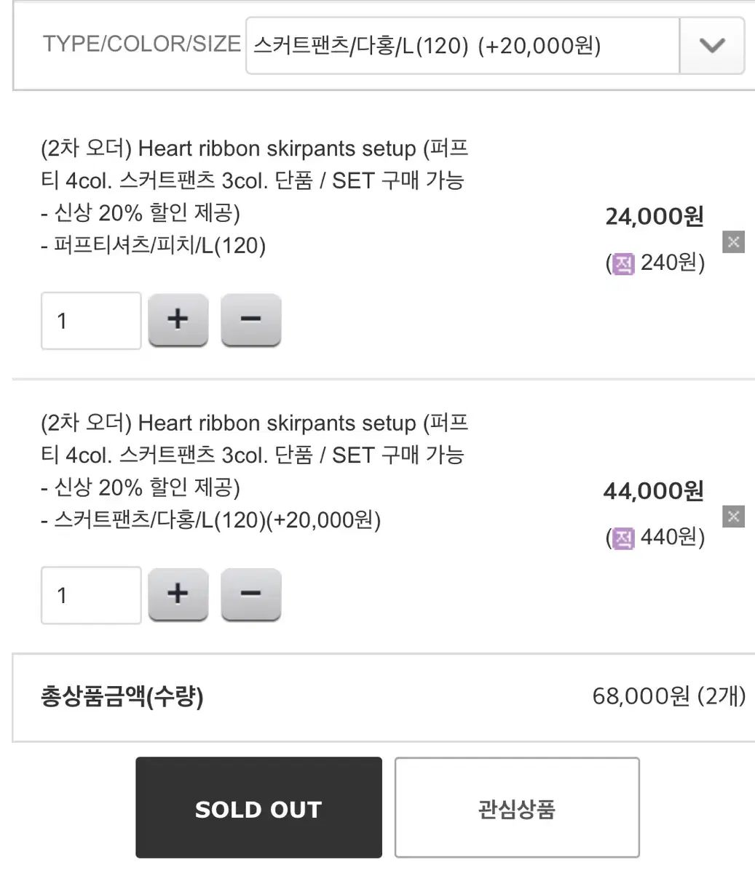Click the first product title ending with 퍼프티셔츠/피치/L(120)
Viewport: 755px width, 873px height.
pyautogui.click(x=255, y=196)
